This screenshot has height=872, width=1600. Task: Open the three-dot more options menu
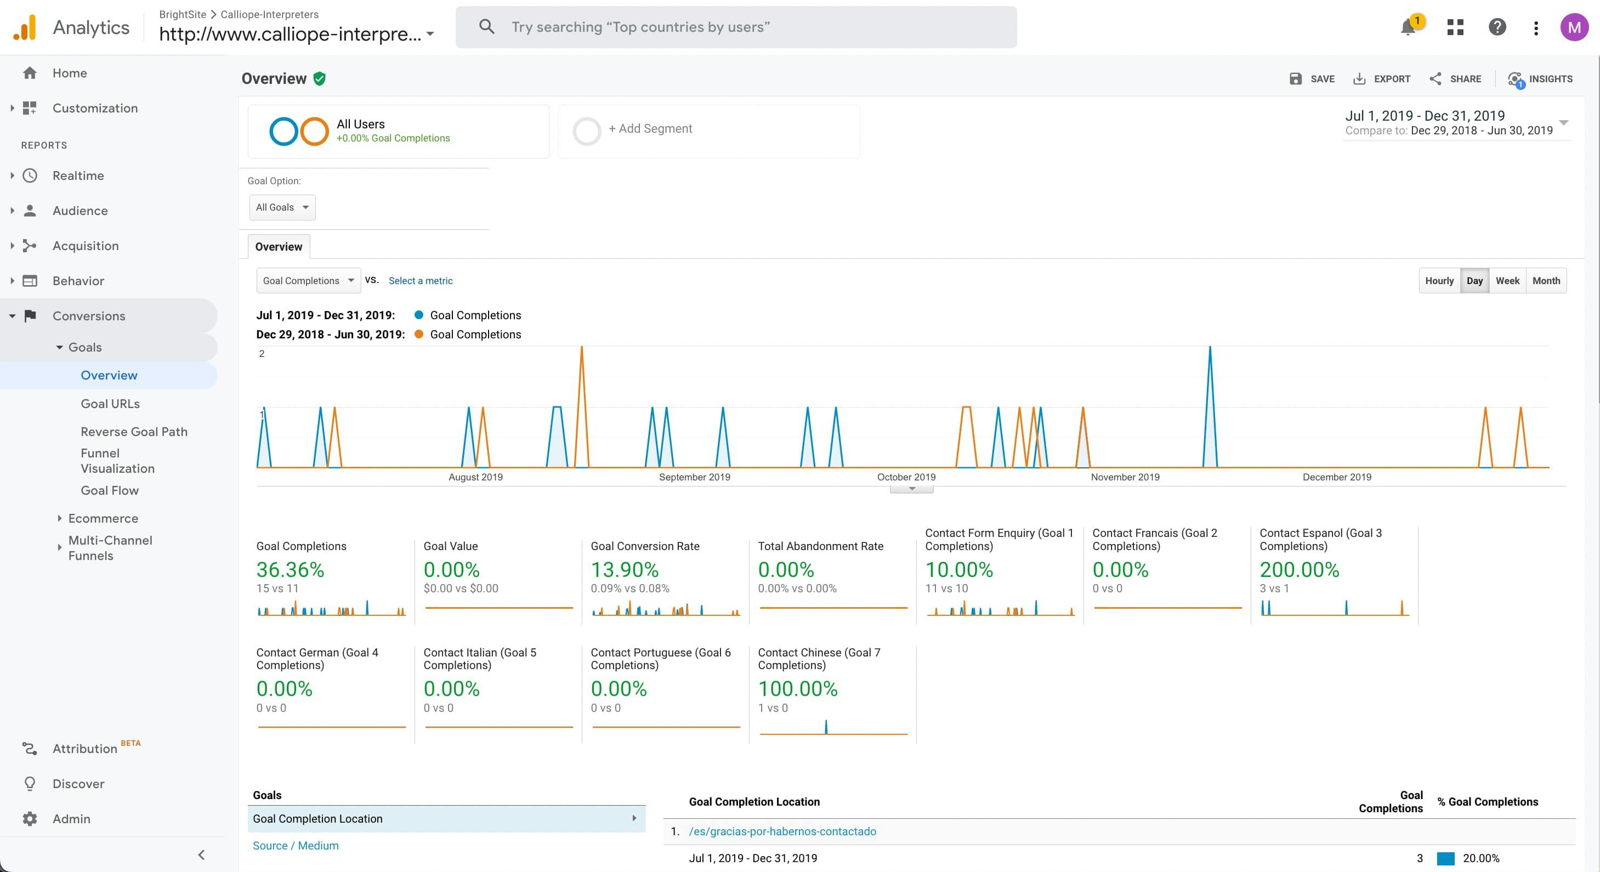coord(1535,27)
